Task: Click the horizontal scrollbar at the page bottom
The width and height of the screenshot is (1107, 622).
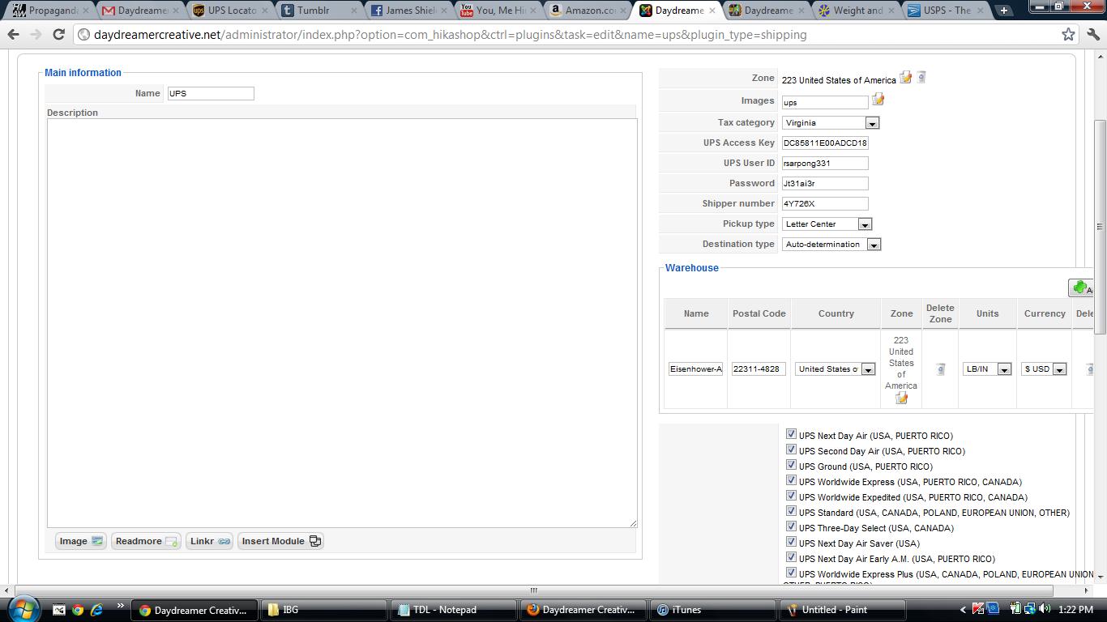Action: pos(533,590)
